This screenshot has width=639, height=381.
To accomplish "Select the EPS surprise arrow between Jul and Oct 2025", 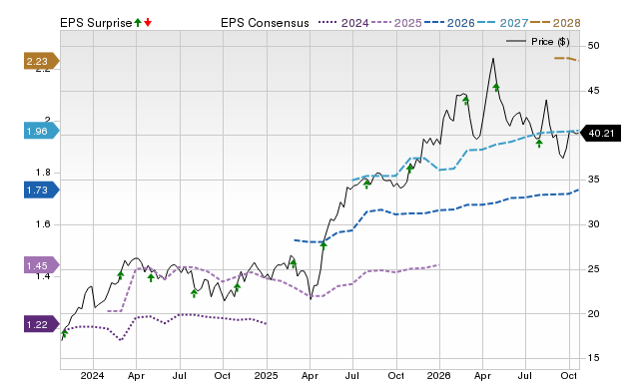I will click(366, 185).
